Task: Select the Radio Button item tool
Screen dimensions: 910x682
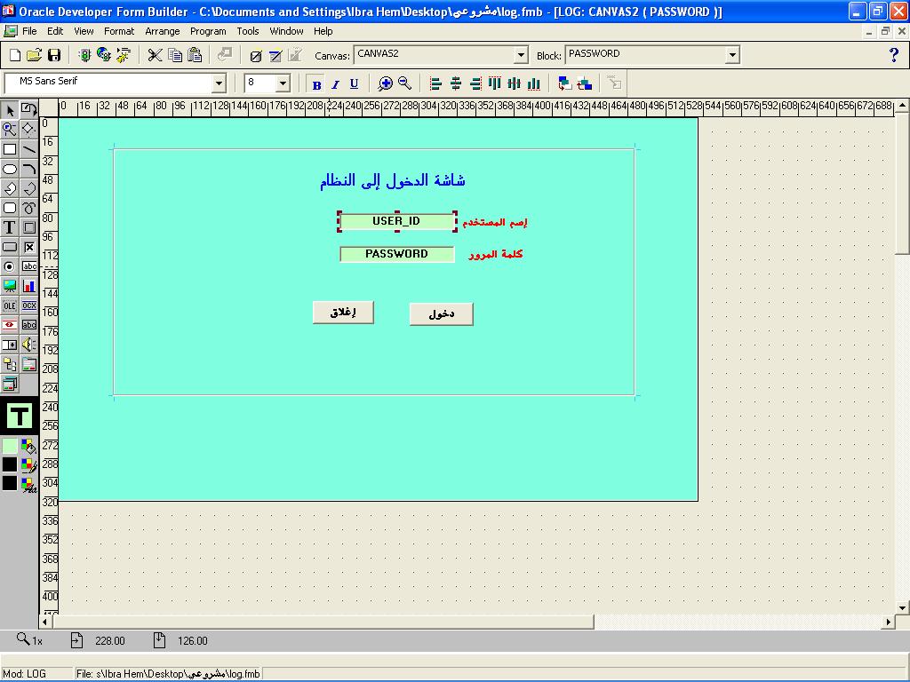Action: coord(10,266)
